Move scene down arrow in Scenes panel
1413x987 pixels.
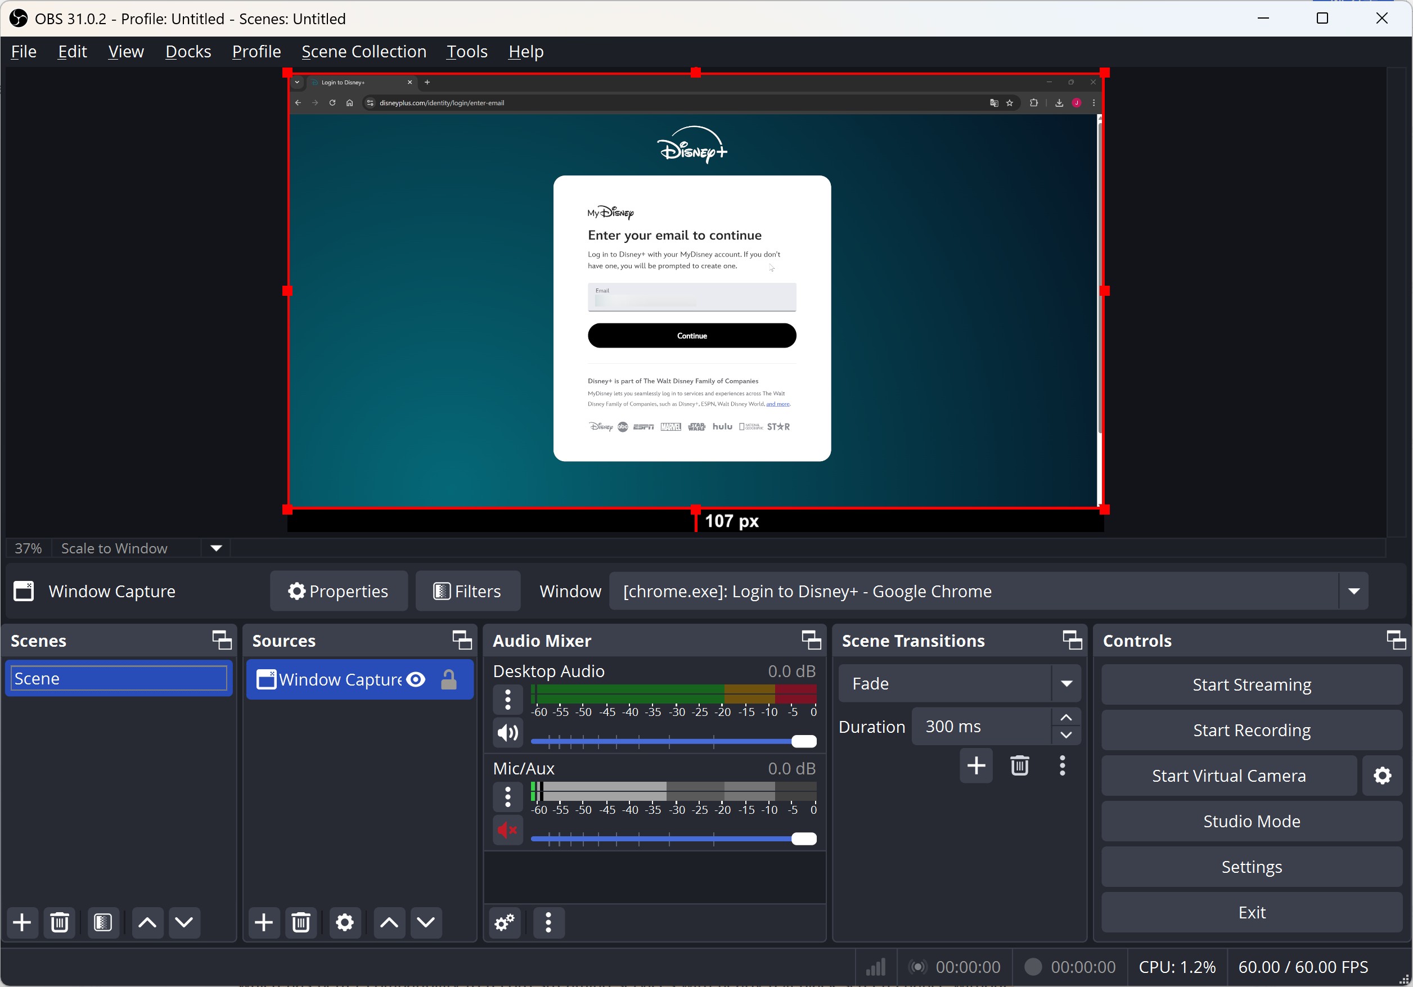pyautogui.click(x=184, y=922)
